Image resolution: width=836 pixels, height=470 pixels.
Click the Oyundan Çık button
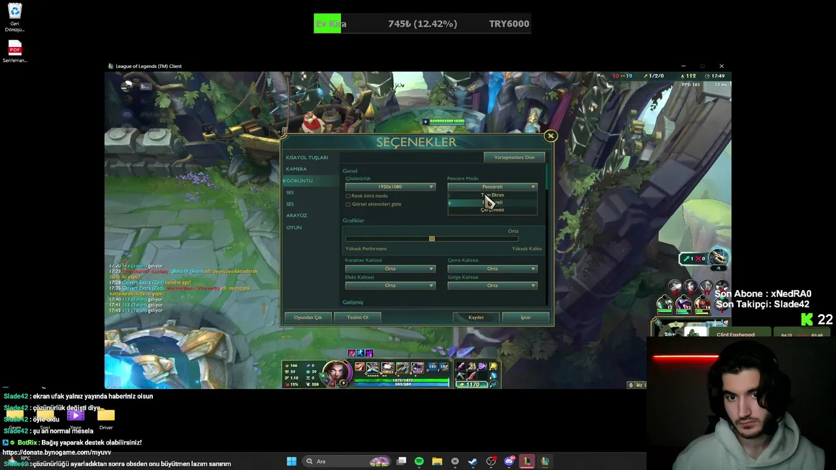click(308, 317)
